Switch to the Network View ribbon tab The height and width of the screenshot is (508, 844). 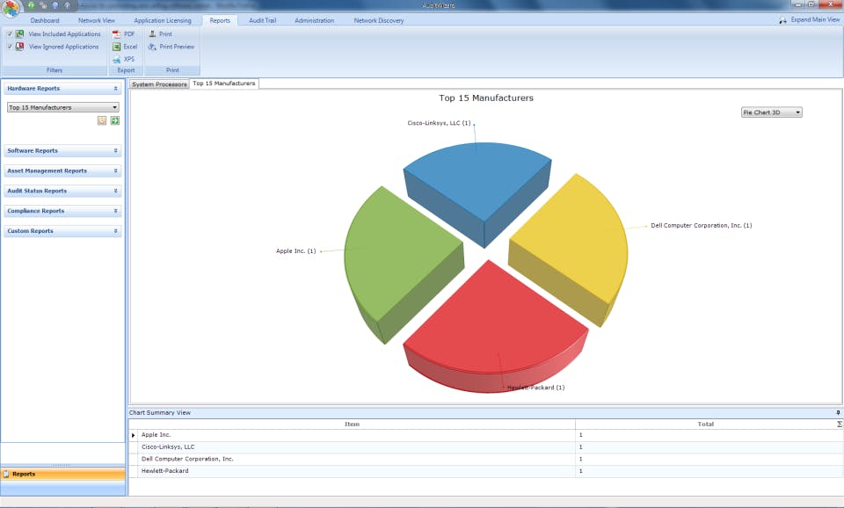point(97,20)
